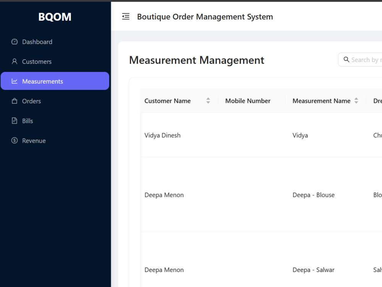Click the Customers person icon
This screenshot has width=382, height=287.
15,62
